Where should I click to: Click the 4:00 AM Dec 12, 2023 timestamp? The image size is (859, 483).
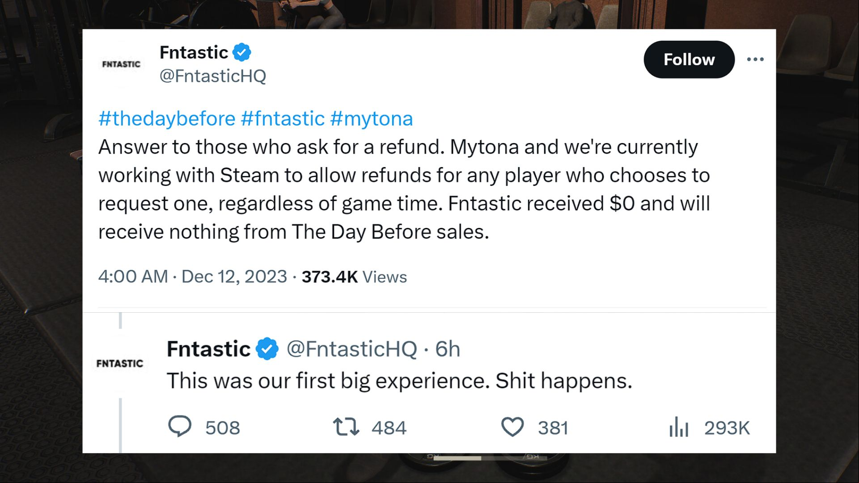click(x=193, y=277)
